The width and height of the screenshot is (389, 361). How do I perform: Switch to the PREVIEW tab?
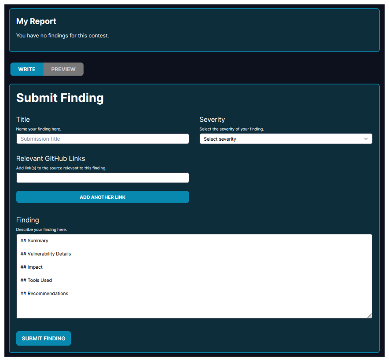[63, 69]
